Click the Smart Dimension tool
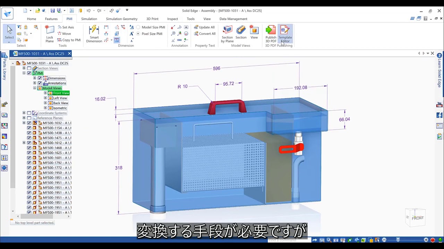This screenshot has width=444, height=249. pos(94,34)
